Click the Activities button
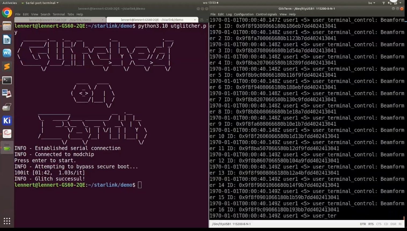Viewport: 407px width, 231px height. 10,3
